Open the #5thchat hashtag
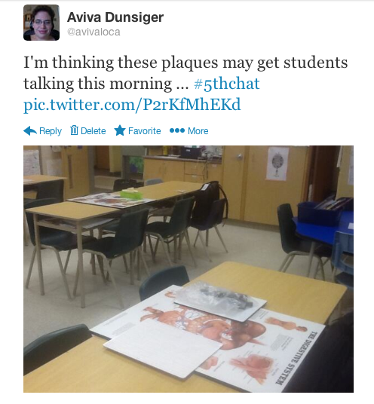 (227, 84)
